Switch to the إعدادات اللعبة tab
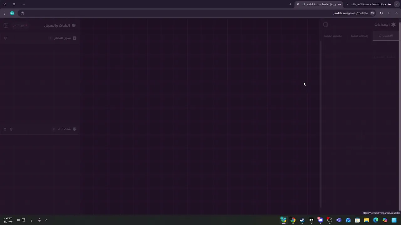The image size is (401, 225). (359, 36)
